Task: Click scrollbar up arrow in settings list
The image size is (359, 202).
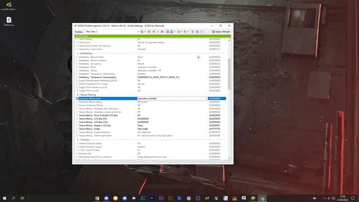Action: click(x=229, y=40)
